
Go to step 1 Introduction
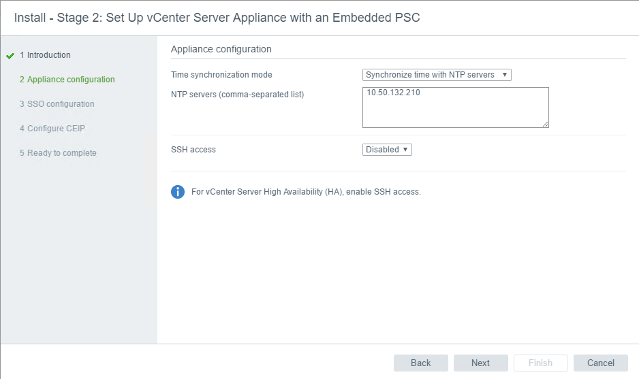[x=45, y=55]
